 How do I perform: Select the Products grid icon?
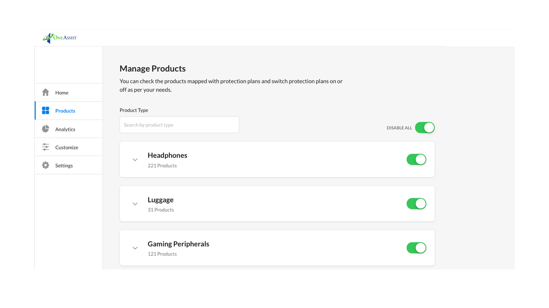[x=45, y=110]
